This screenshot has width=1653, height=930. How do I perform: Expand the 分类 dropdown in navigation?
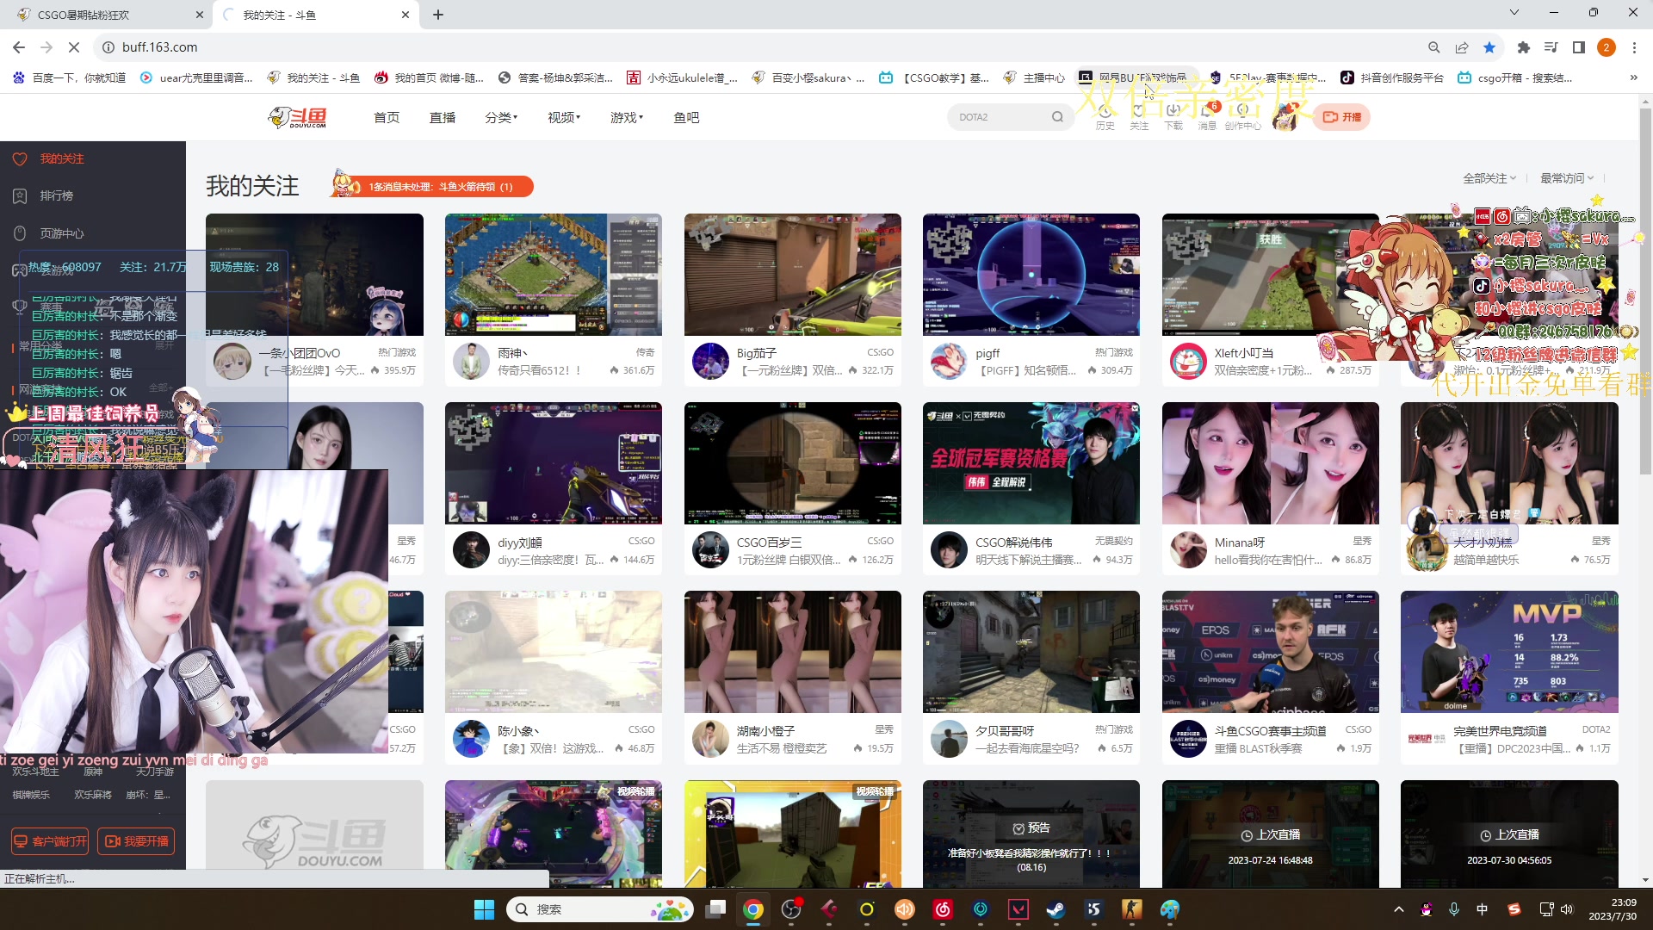(x=501, y=117)
